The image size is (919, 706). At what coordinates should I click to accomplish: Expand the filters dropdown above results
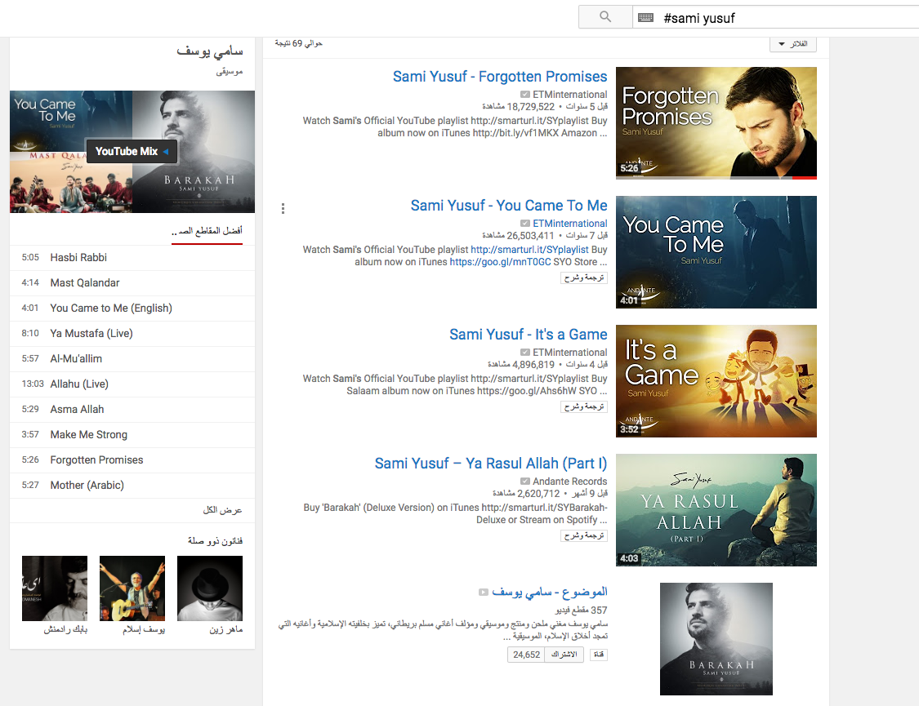(793, 44)
